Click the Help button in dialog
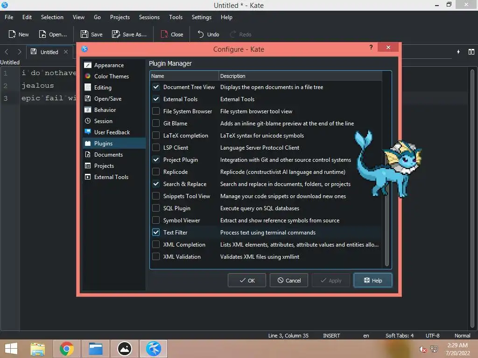 373,280
